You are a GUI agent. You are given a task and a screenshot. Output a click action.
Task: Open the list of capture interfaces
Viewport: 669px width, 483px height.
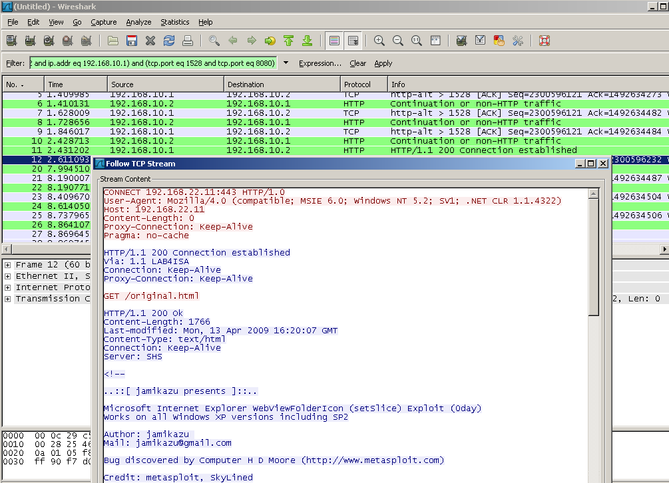(11, 41)
